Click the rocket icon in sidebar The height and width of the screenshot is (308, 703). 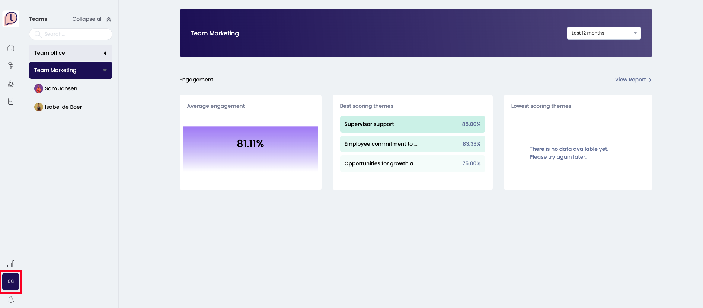coord(11,84)
